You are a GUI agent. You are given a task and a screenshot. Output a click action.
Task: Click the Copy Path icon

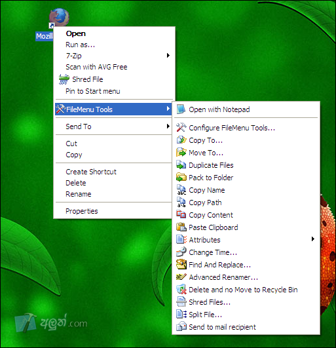click(x=181, y=203)
